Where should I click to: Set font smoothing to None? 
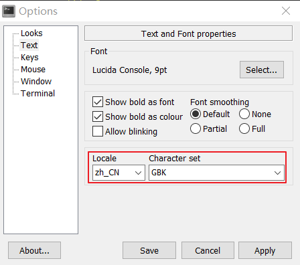(x=244, y=114)
